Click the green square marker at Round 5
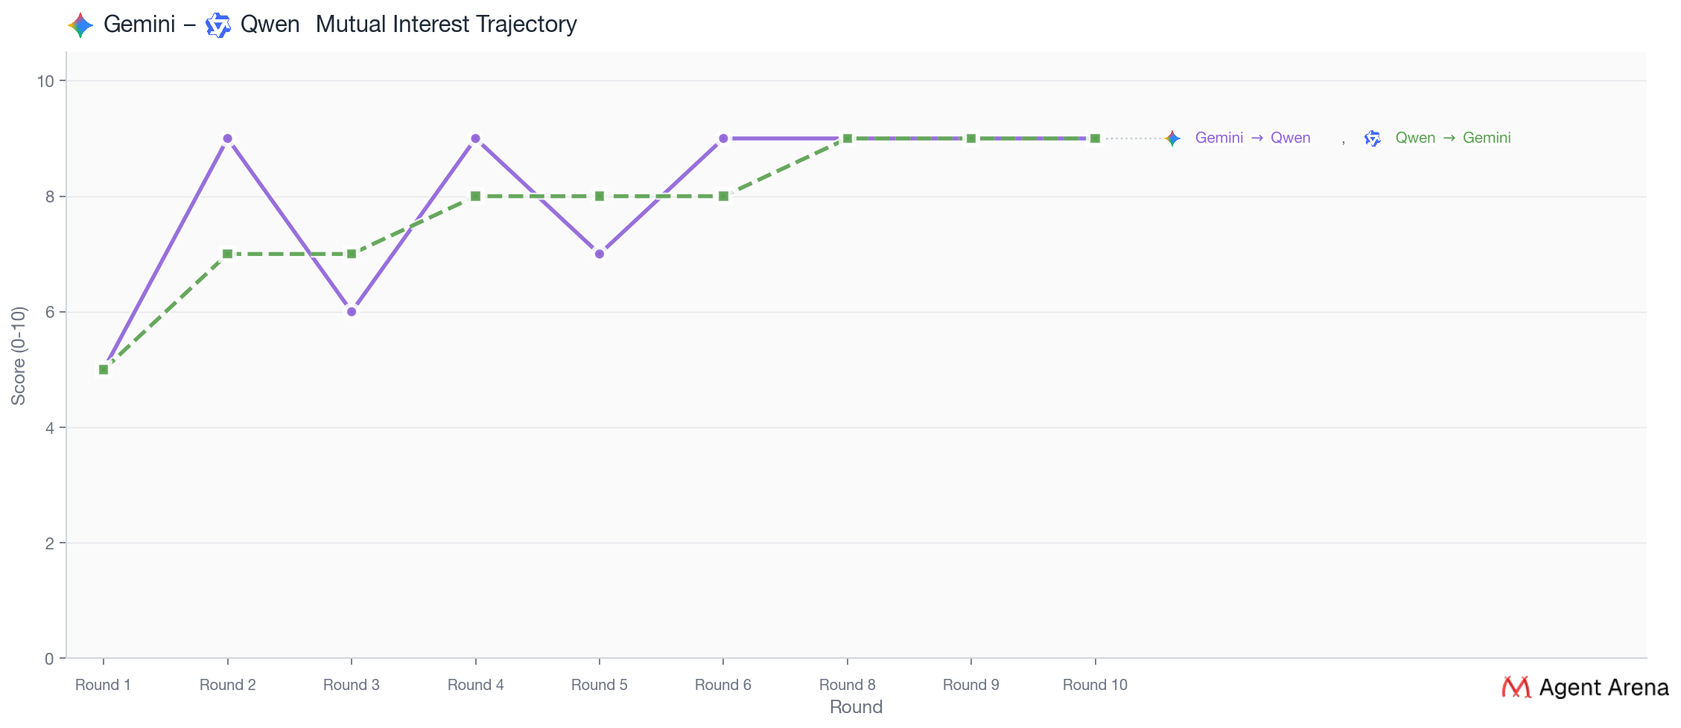 (x=600, y=197)
